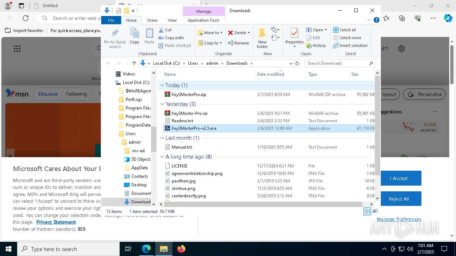Click the Rename command
Image resolution: width=456 pixels, height=256 pixels.
[238, 43]
